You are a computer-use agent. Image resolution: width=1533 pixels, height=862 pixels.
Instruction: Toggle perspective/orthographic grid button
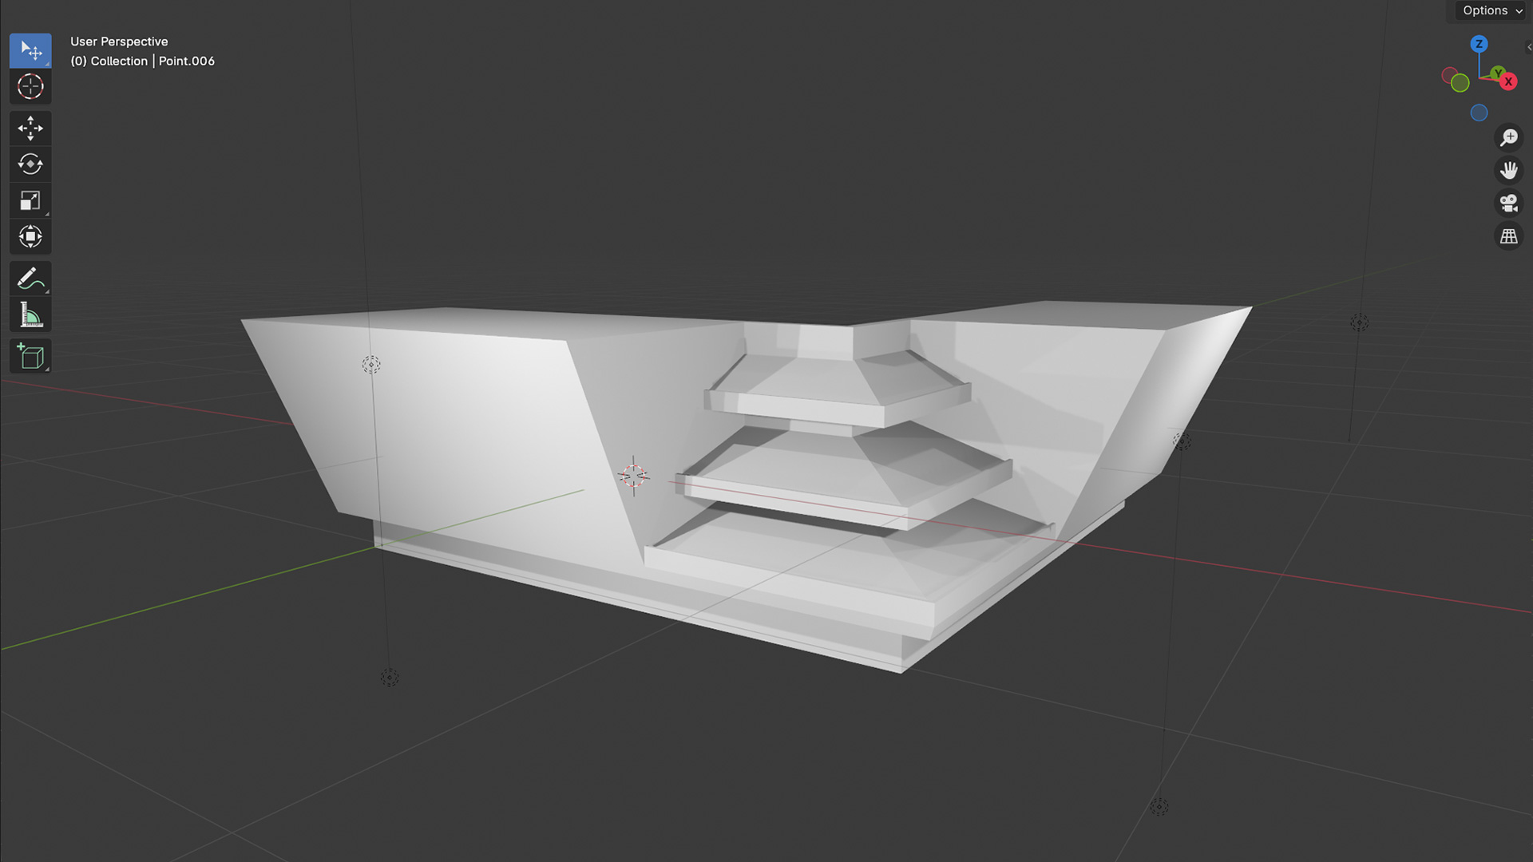(1508, 236)
